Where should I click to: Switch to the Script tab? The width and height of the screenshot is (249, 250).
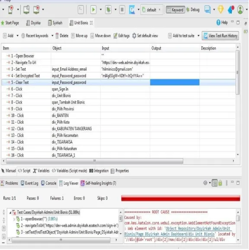coord(24,171)
